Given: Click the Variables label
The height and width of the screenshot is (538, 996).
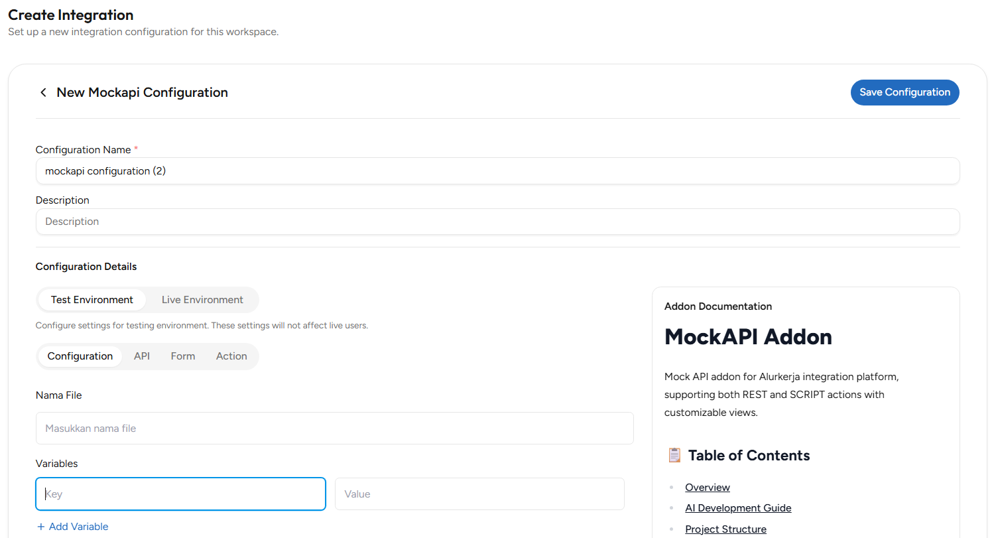Looking at the screenshot, I should coord(57,464).
